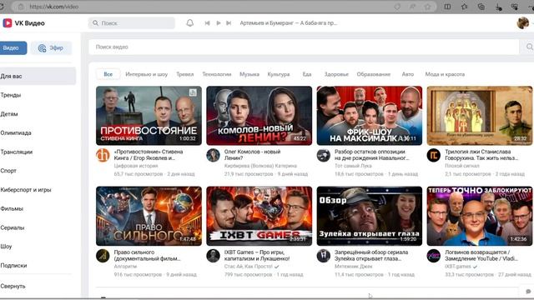This screenshot has width=534, height=300.
Task: Switch to Интервью и шоу tab
Action: coord(147,74)
